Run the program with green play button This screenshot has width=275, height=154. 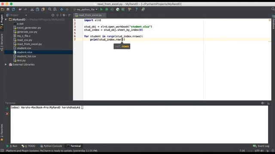point(101,9)
